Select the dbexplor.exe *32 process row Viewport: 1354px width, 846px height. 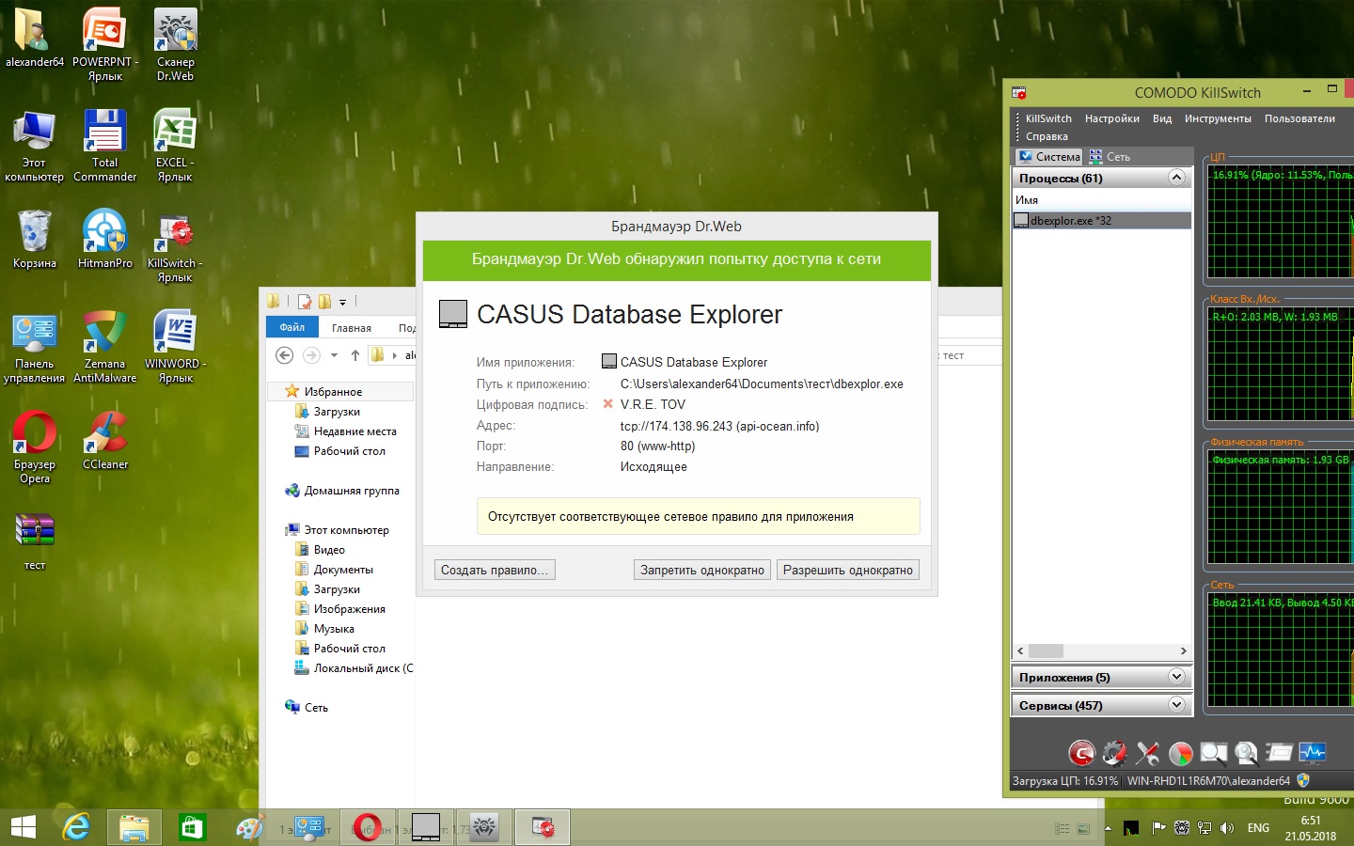pos(1101,221)
